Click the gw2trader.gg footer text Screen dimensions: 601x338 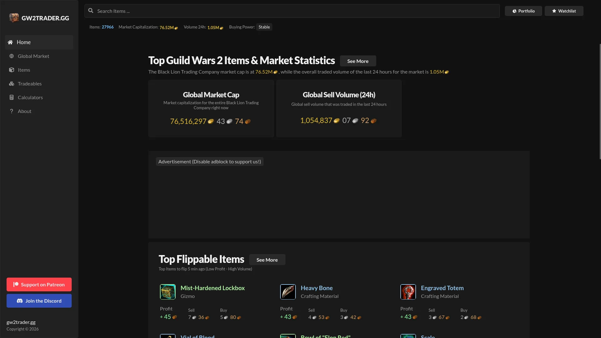(21, 322)
